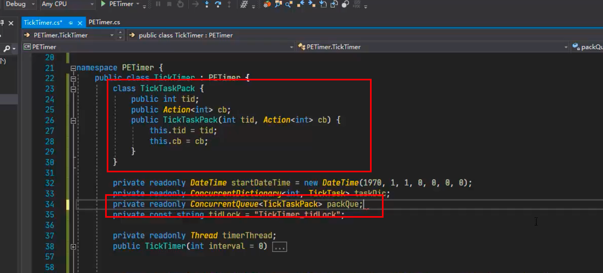Image resolution: width=603 pixels, height=273 pixels.
Task: Click the left blue arrow with orange square icon
Action: point(301,4)
